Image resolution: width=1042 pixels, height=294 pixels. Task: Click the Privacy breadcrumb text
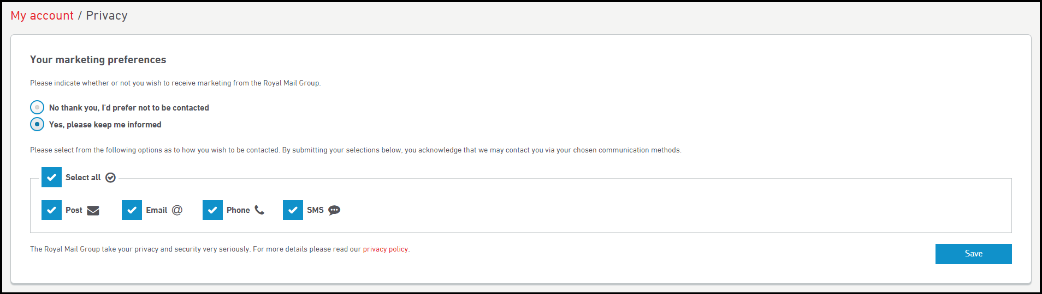[106, 16]
